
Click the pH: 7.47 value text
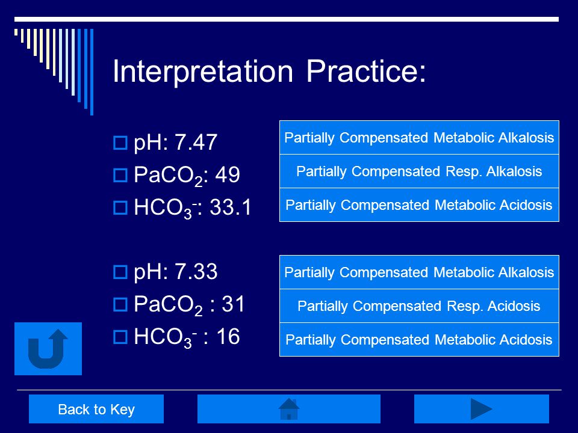tap(175, 143)
